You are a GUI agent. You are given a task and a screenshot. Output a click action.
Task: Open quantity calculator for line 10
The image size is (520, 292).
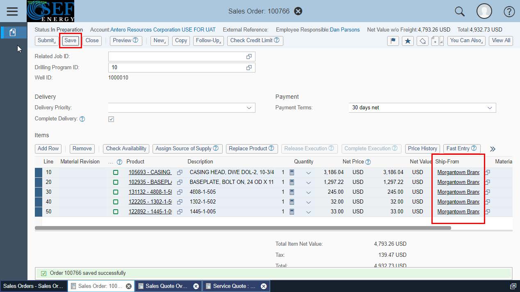(x=292, y=172)
